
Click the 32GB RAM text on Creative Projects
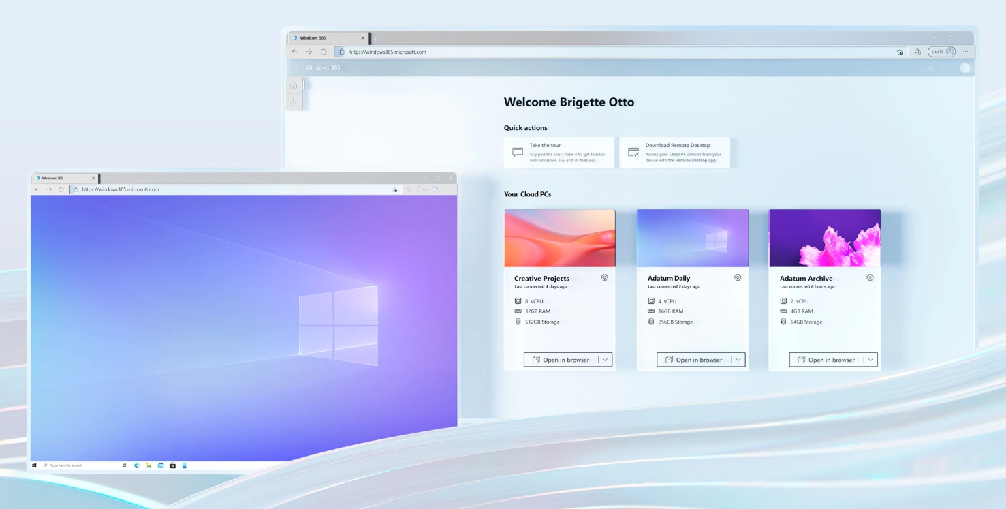click(x=537, y=311)
